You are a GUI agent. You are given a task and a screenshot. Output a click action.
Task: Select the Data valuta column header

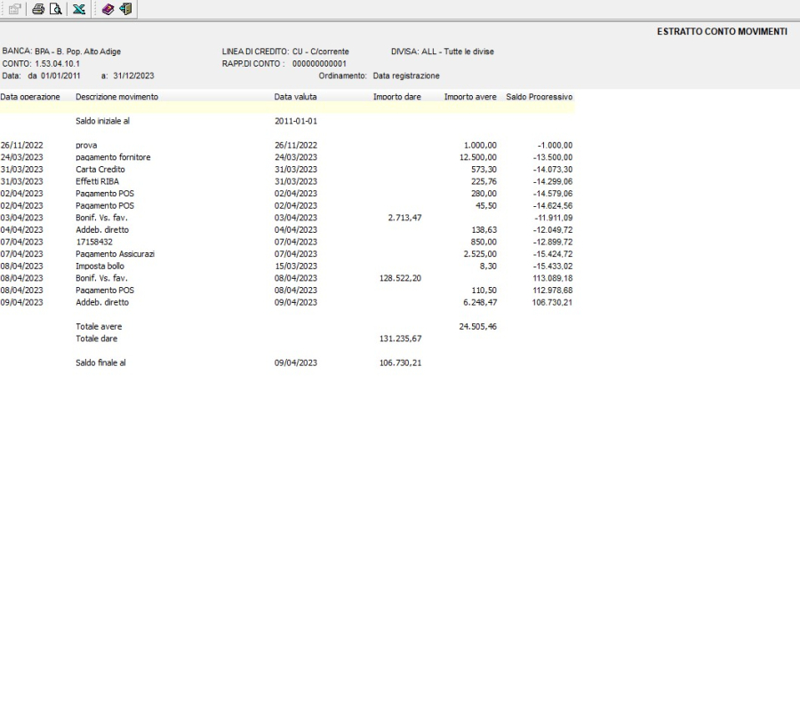coord(295,96)
